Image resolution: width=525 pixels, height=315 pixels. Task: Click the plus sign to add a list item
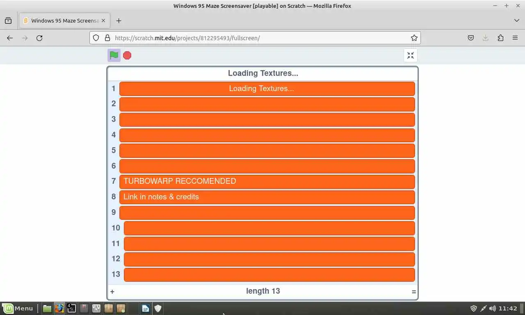[112, 292]
